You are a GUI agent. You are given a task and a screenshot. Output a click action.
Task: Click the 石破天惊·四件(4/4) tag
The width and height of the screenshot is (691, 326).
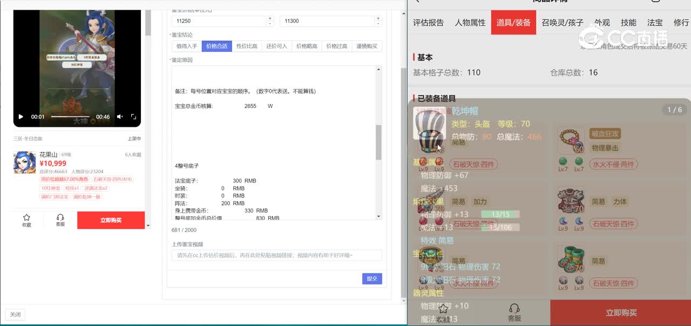click(x=112, y=179)
